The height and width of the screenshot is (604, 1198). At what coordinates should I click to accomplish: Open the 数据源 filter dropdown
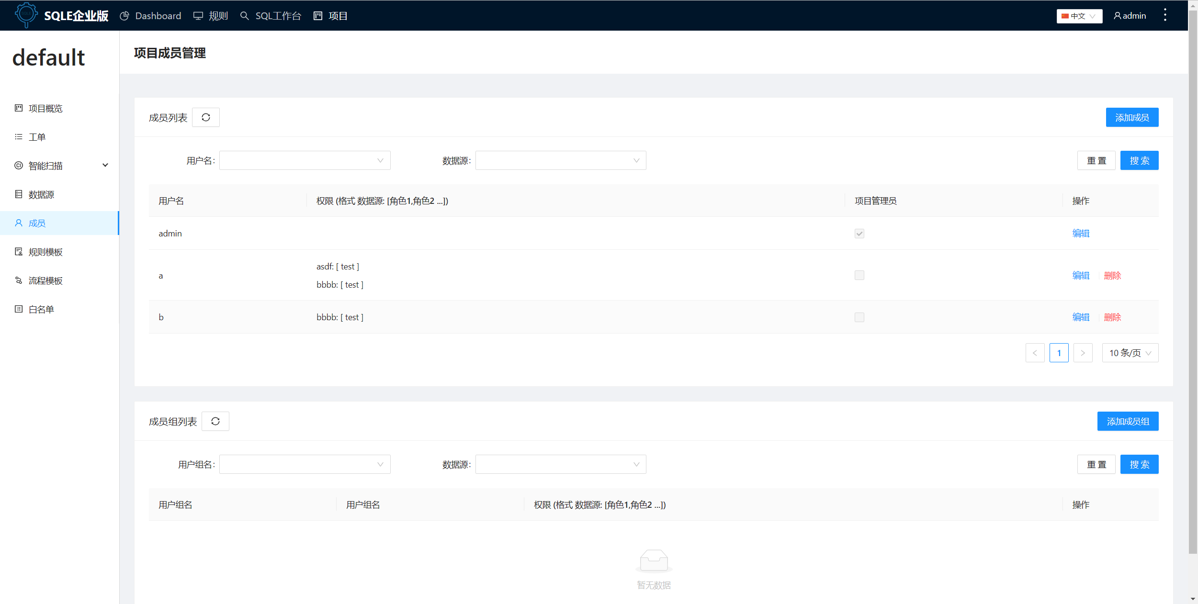click(561, 160)
